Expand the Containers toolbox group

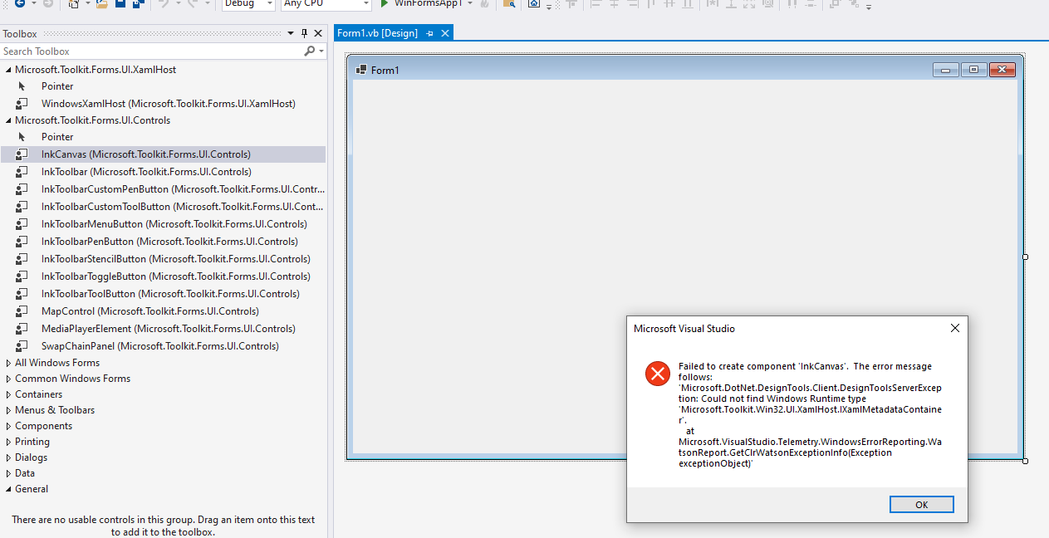(8, 394)
